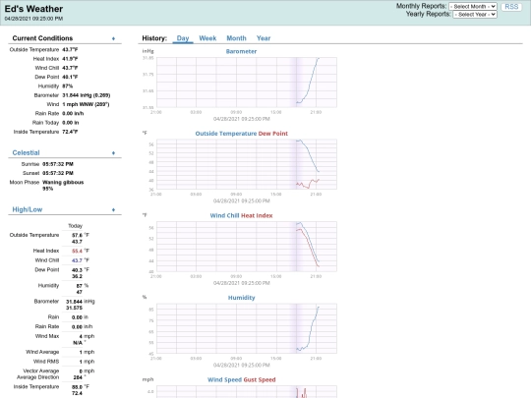Open the Yearly Reports year selector
Viewport: 531px width, 398px height.
[x=475, y=14]
